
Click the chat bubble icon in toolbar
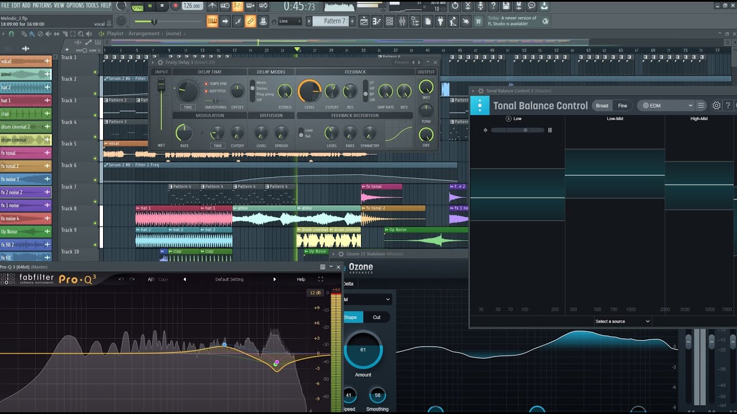click(x=531, y=6)
